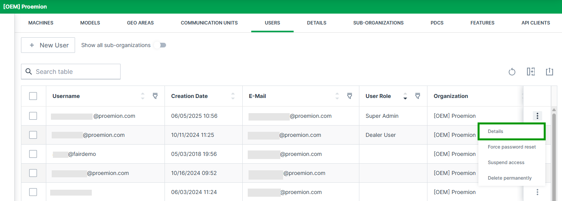562x201 pixels.
Task: Choose Force password reset from the menu
Action: [511, 147]
